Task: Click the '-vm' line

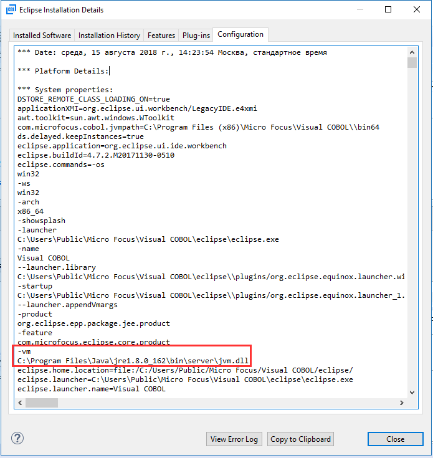Action: click(24, 351)
